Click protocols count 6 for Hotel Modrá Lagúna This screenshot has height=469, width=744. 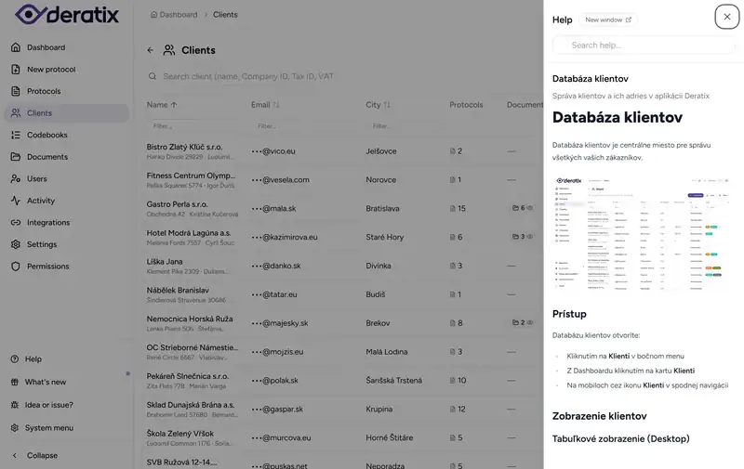click(456, 237)
